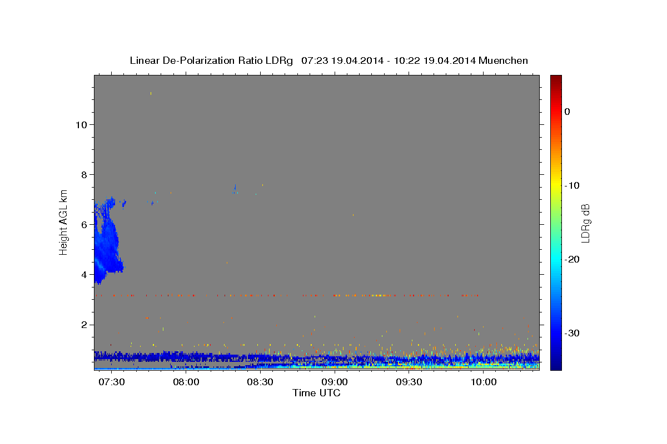Click the end time '10:22 19.04.2014' in title
This screenshot has width=667, height=444.
tap(436, 60)
